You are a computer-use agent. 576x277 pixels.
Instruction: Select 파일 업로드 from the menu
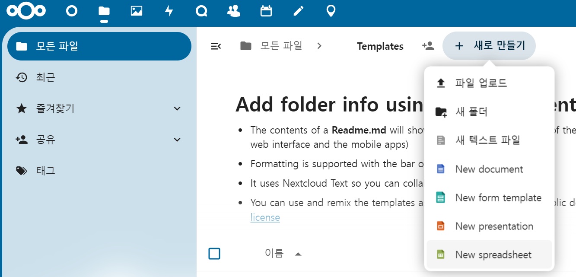coord(489,83)
